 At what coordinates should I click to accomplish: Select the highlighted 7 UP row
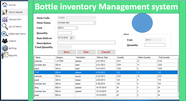(x=106, y=72)
